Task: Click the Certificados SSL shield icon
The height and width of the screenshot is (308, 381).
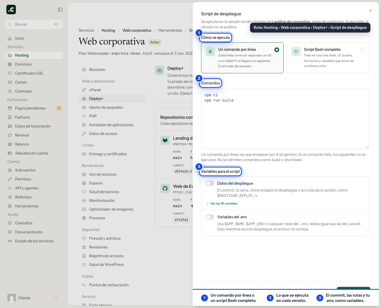Action: [10, 73]
